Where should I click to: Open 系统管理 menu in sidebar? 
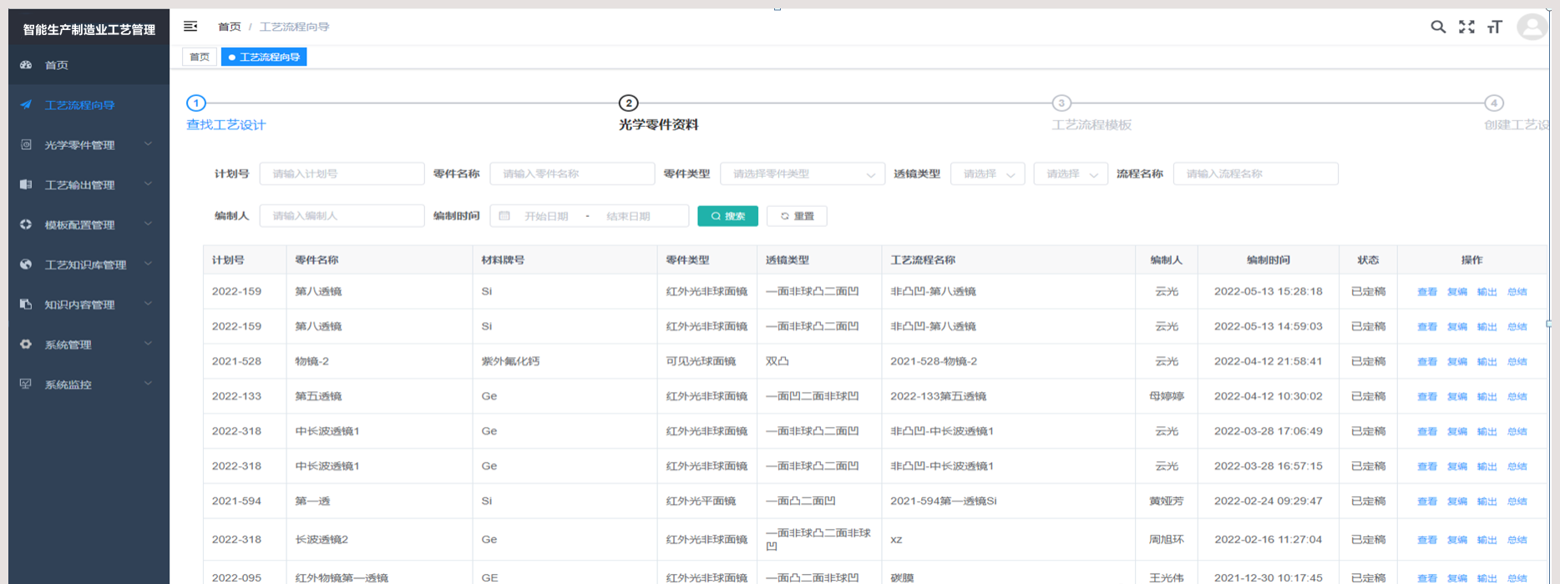88,345
